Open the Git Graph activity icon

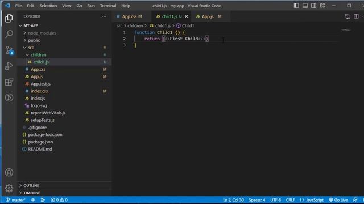pyautogui.click(x=9, y=97)
